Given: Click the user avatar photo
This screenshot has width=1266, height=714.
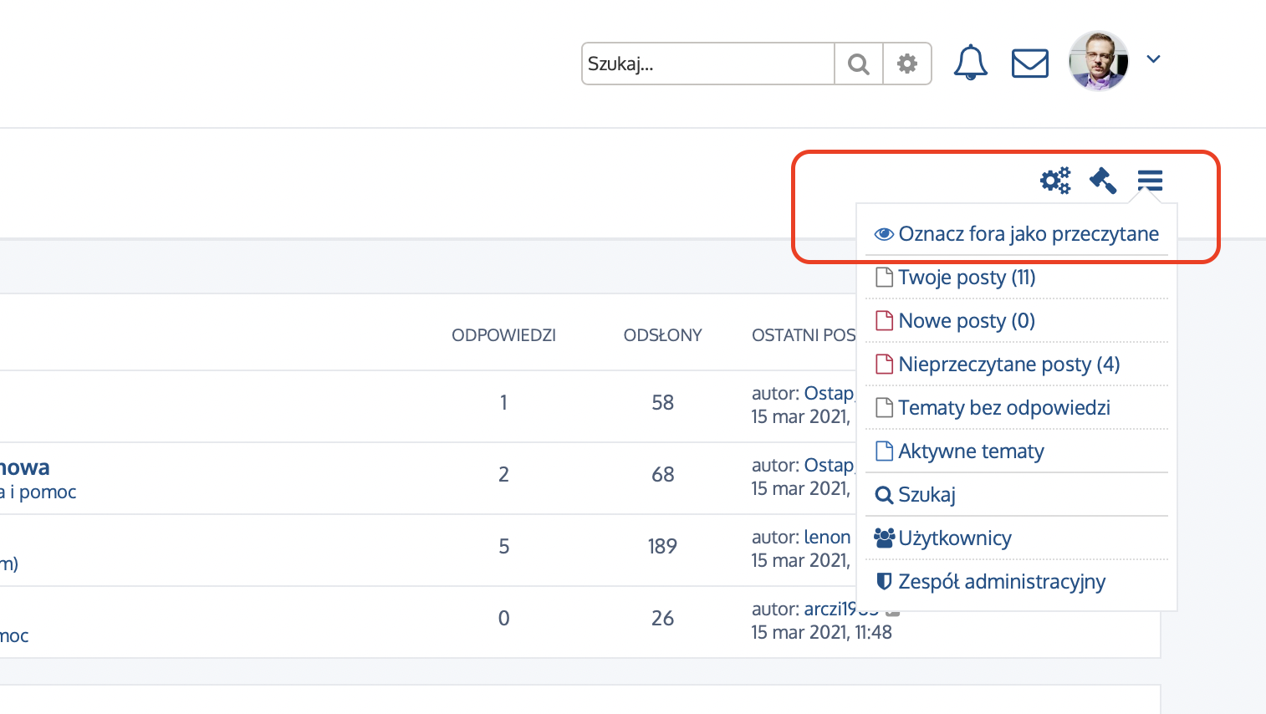Looking at the screenshot, I should [1098, 61].
